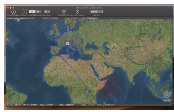Click the blue my-location dot over Europe

(x=68, y=43)
